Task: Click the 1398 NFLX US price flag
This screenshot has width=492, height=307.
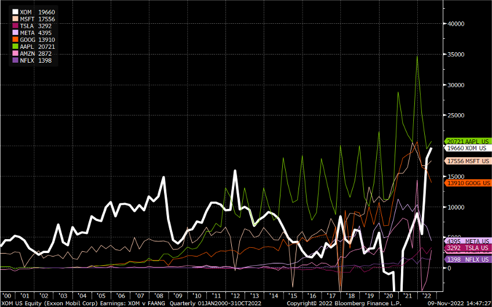Action: [468, 259]
